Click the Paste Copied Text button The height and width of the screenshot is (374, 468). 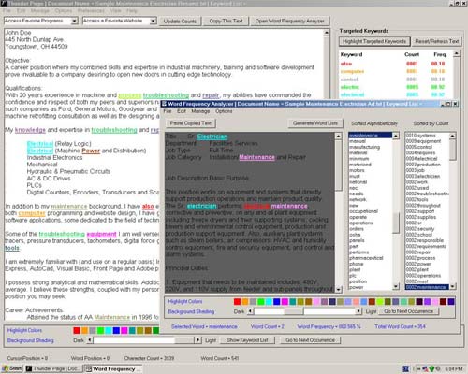(191, 123)
